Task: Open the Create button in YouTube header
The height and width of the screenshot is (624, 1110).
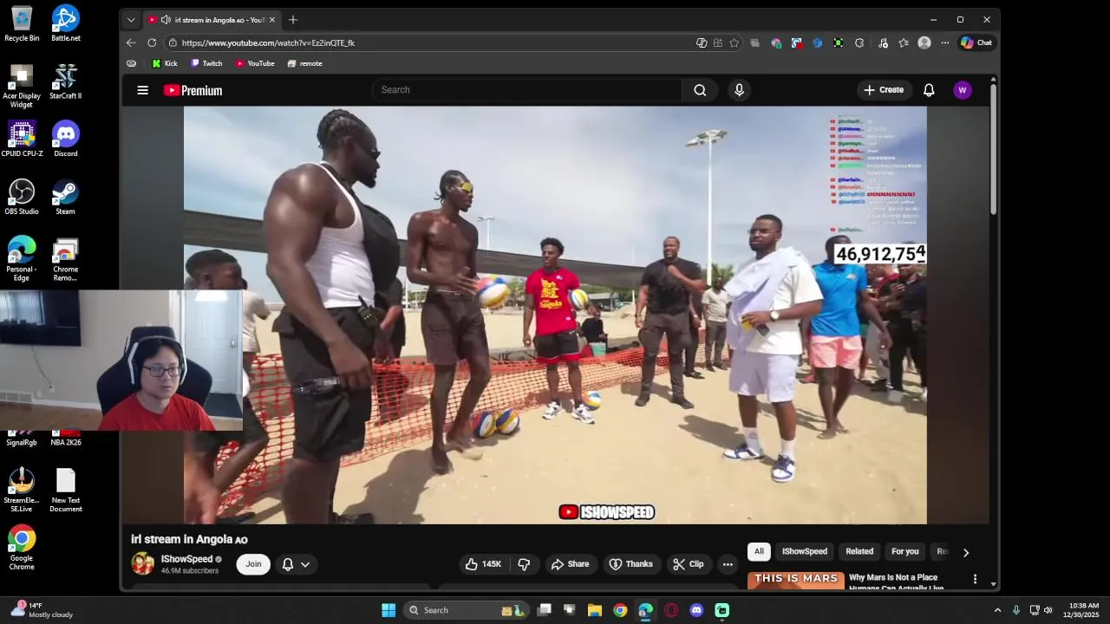Action: (884, 90)
